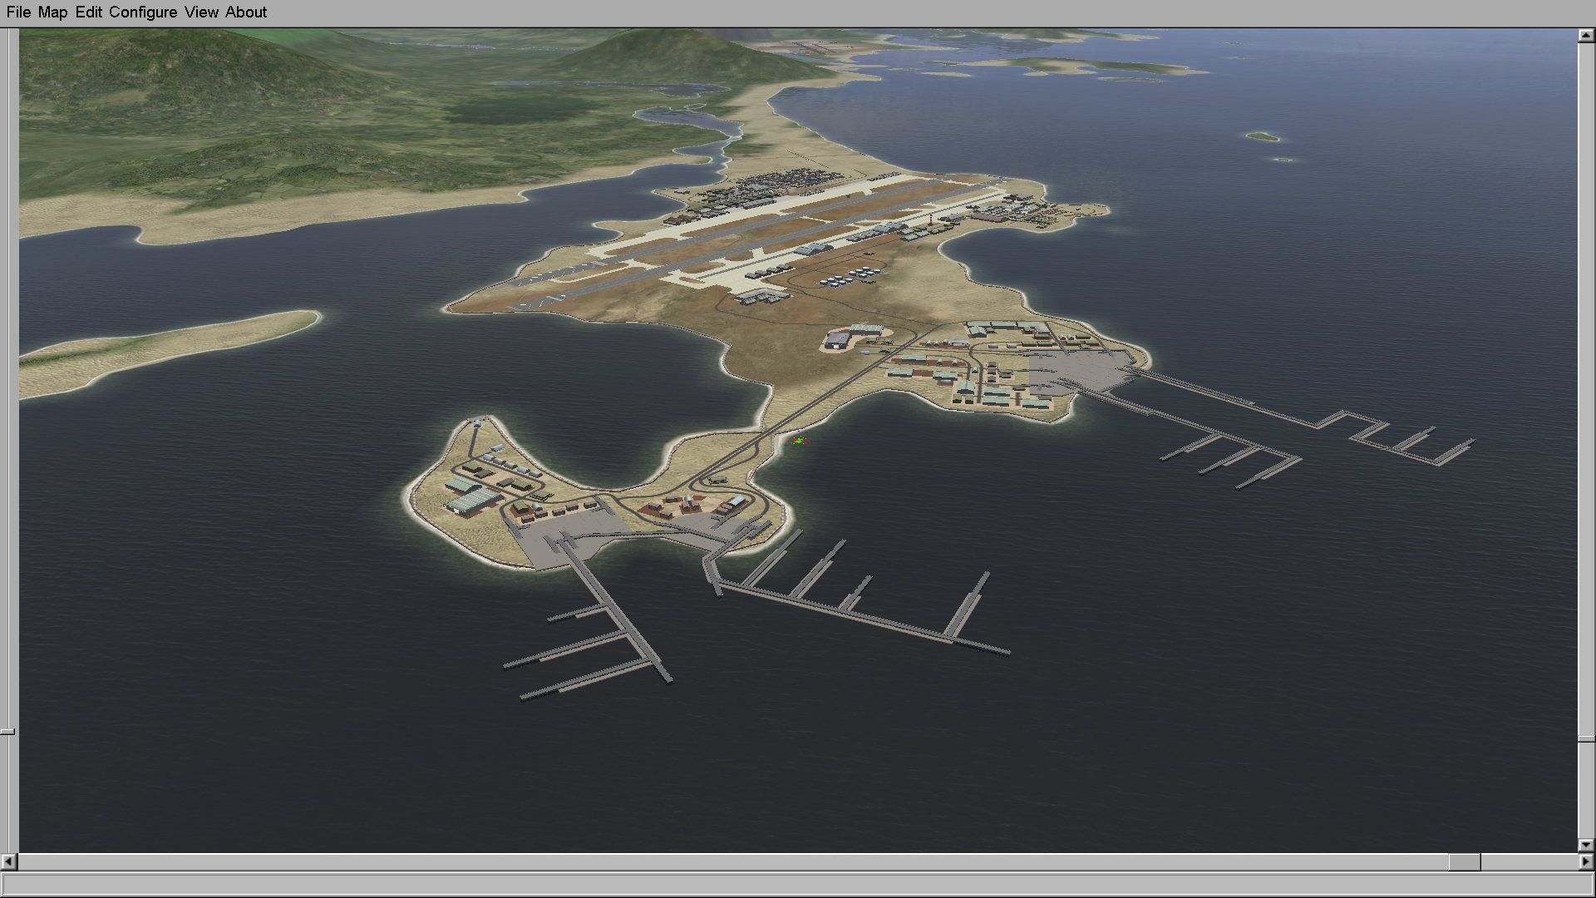This screenshot has width=1596, height=898.
Task: Open the File menu
Action: tap(17, 12)
